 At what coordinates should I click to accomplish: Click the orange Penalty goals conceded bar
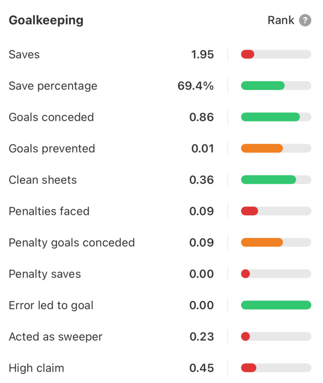(262, 243)
